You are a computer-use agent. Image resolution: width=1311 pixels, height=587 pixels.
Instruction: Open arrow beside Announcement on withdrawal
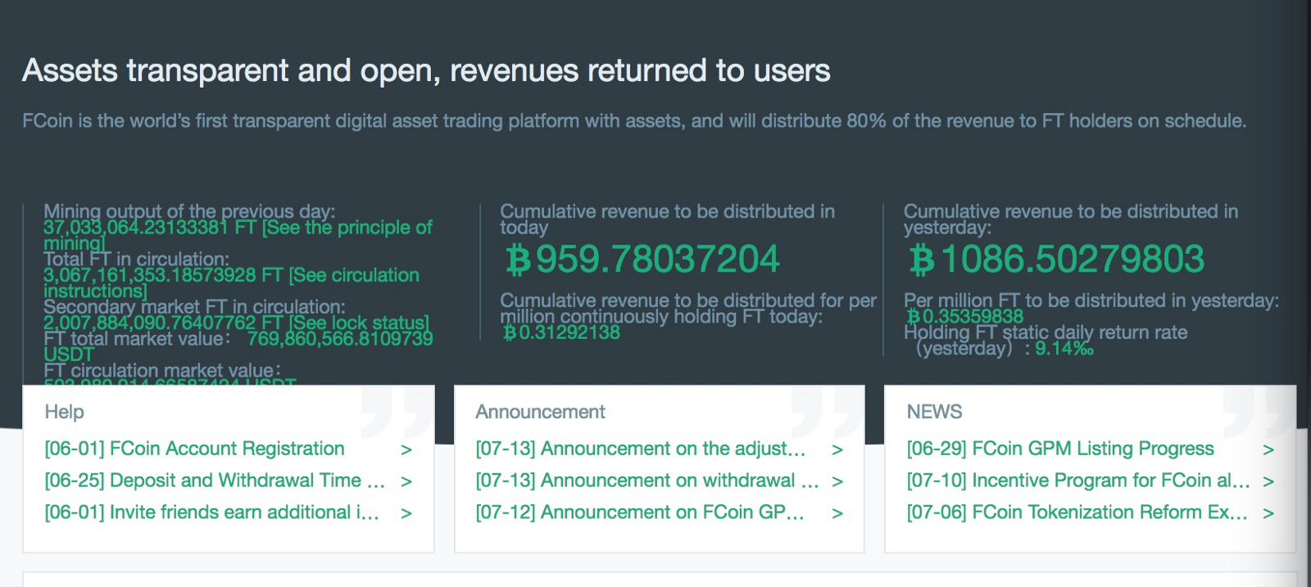click(837, 481)
